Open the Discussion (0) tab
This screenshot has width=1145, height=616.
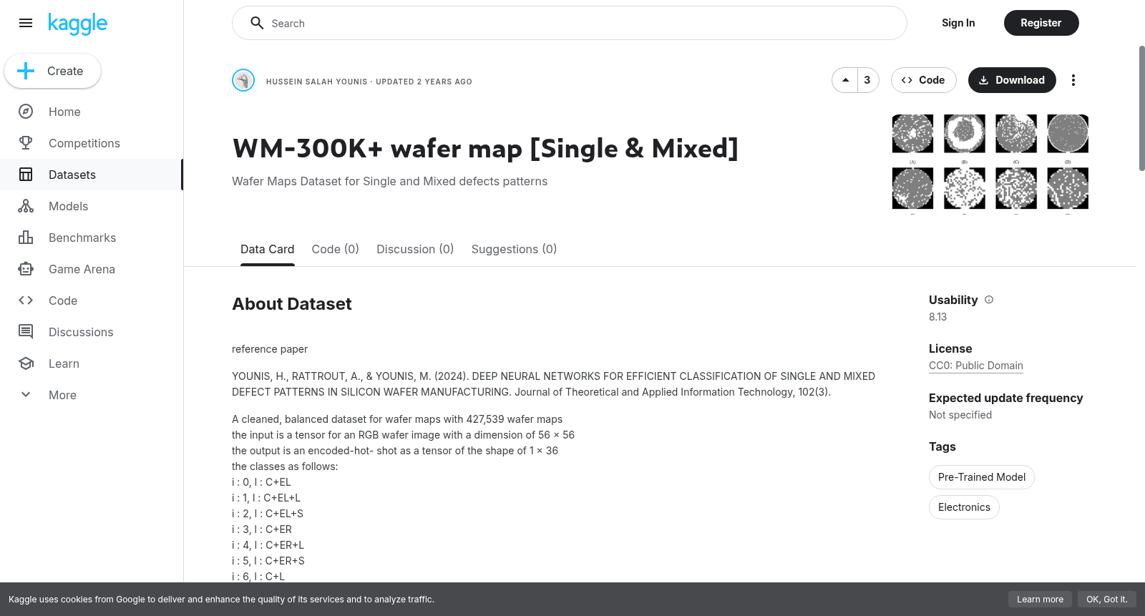pyautogui.click(x=415, y=249)
